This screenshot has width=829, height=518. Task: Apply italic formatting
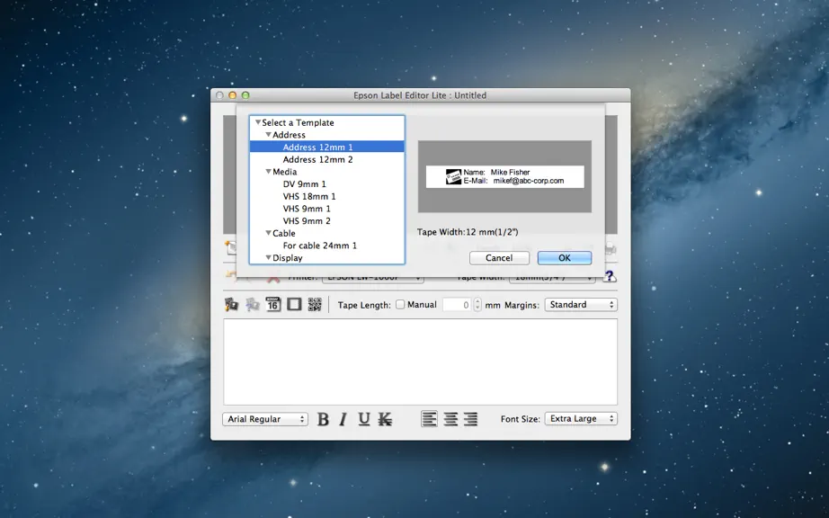click(x=343, y=419)
